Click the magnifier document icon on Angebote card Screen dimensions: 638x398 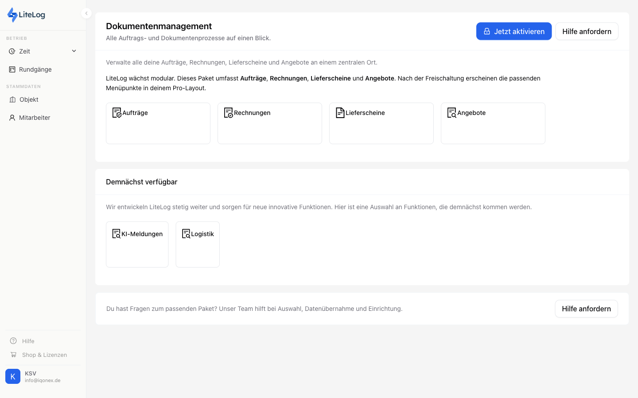pyautogui.click(x=452, y=113)
